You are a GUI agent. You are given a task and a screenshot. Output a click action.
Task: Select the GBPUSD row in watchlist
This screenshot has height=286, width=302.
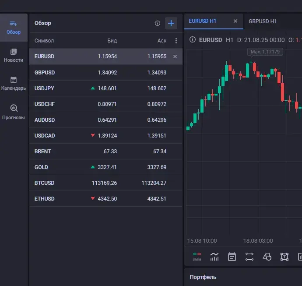106,72
